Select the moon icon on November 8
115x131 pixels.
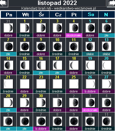point(25,46)
